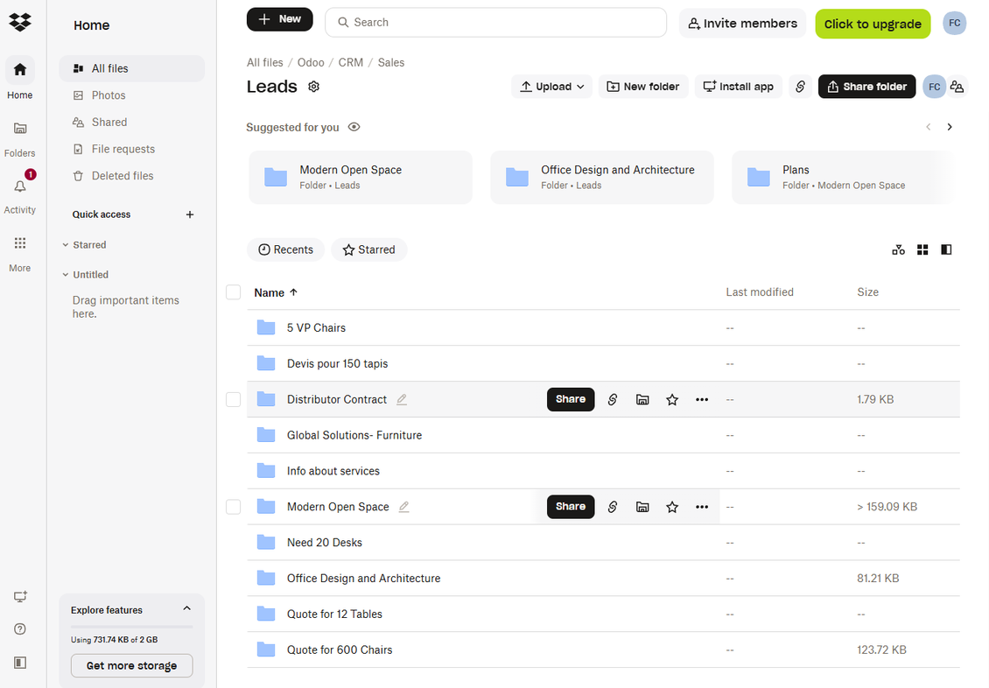Click FC member avatar beside Share folder
This screenshot has height=688, width=989.
[934, 87]
